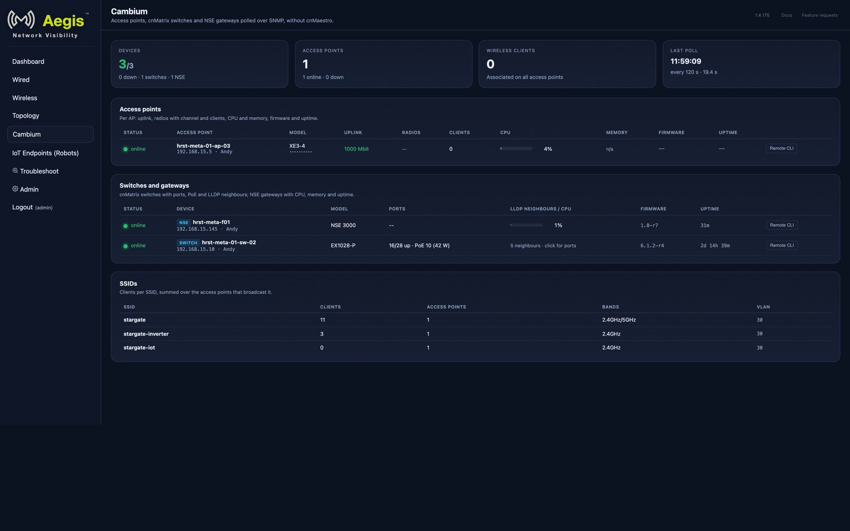850x531 pixels.
Task: Click the Access Points count card
Action: [383, 64]
